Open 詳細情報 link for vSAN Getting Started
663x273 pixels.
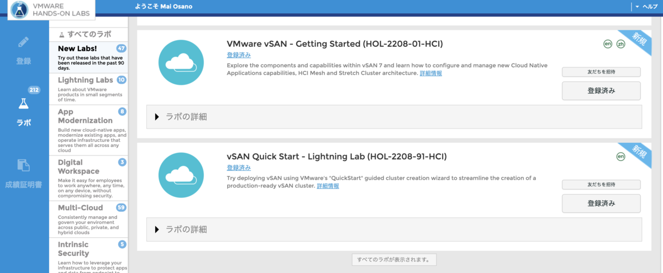[x=431, y=73]
